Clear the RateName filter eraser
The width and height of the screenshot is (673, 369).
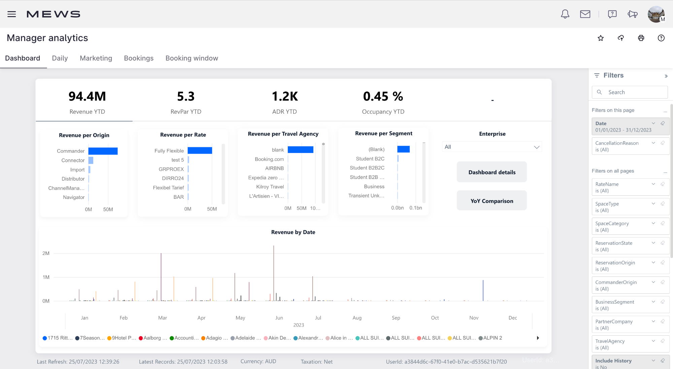point(663,184)
